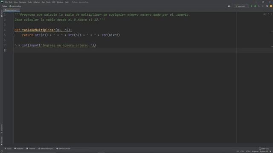273x153 pixels.
Task: Select the Python interpreter in status bar
Action: [264, 152]
